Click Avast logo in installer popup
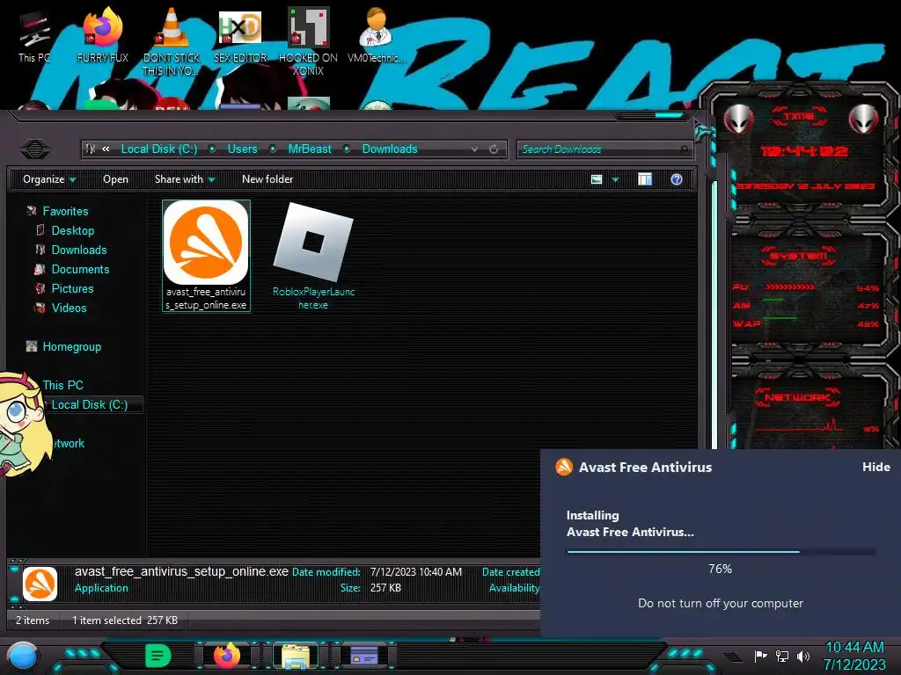The height and width of the screenshot is (675, 901). coord(564,467)
